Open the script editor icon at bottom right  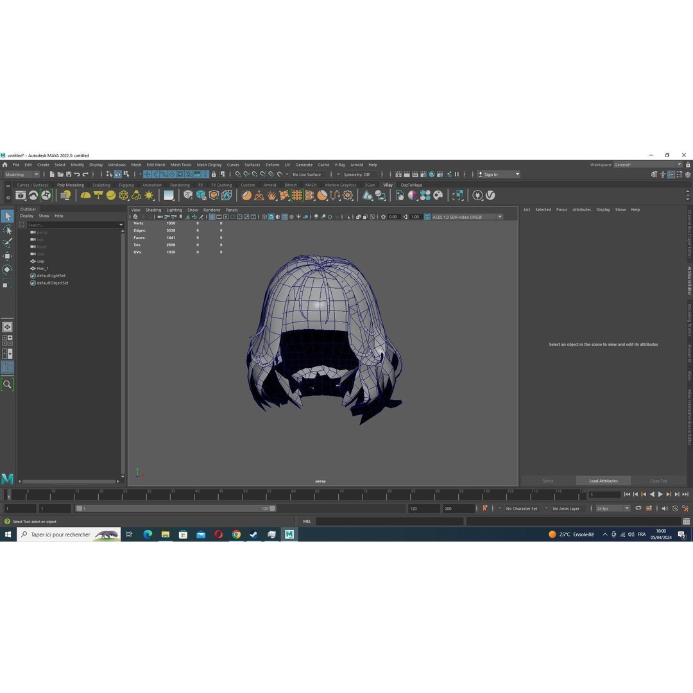tap(687, 522)
